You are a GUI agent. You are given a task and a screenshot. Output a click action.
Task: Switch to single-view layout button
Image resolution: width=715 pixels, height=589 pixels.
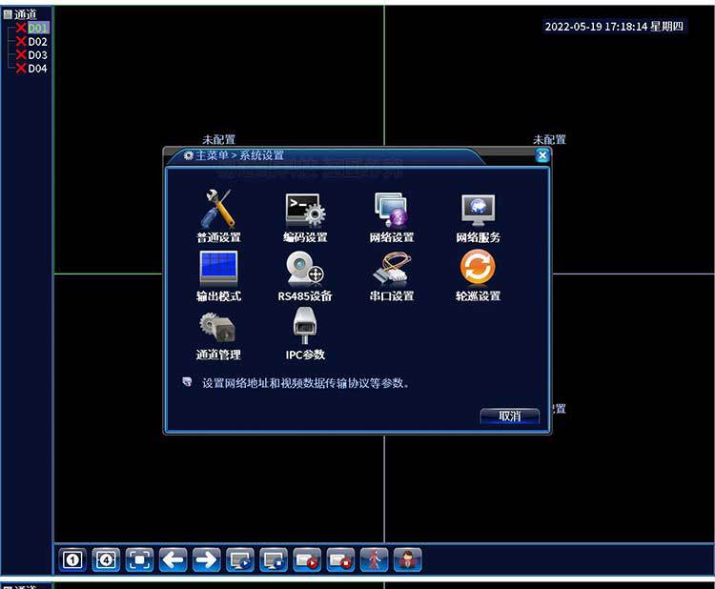(72, 559)
